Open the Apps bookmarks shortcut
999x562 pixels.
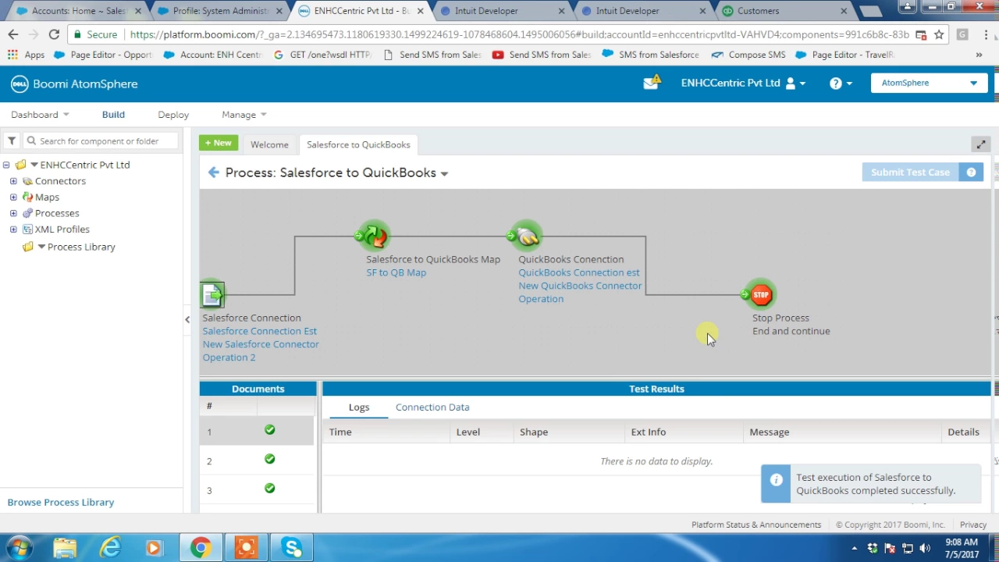[x=26, y=55]
